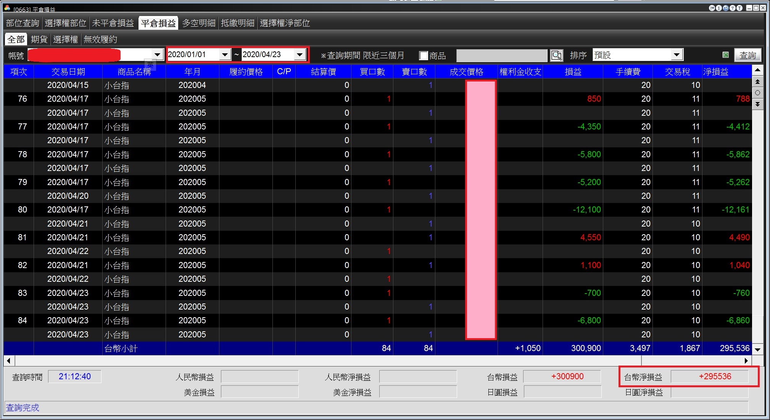Click the green Excel export icon
The image size is (770, 420).
(x=726, y=55)
